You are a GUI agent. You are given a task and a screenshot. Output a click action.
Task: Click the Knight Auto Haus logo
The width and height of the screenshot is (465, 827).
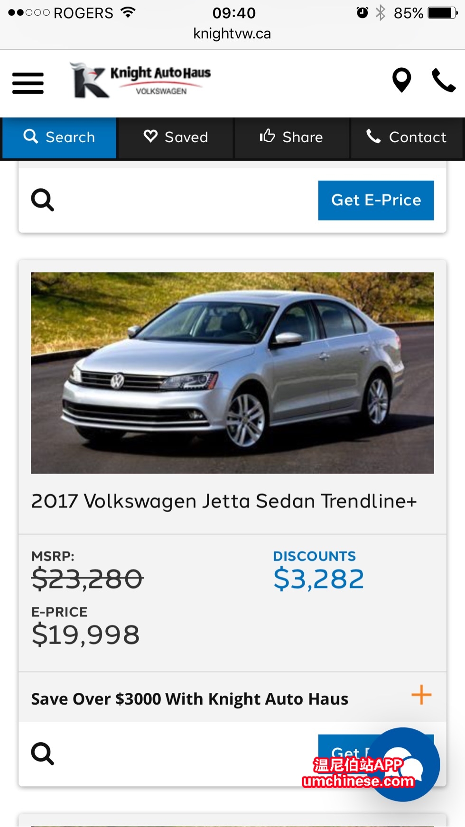140,80
